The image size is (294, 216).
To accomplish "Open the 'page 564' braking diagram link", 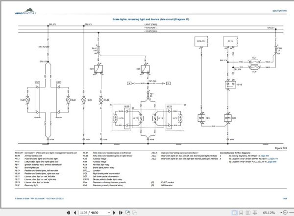I will (x=265, y=156).
